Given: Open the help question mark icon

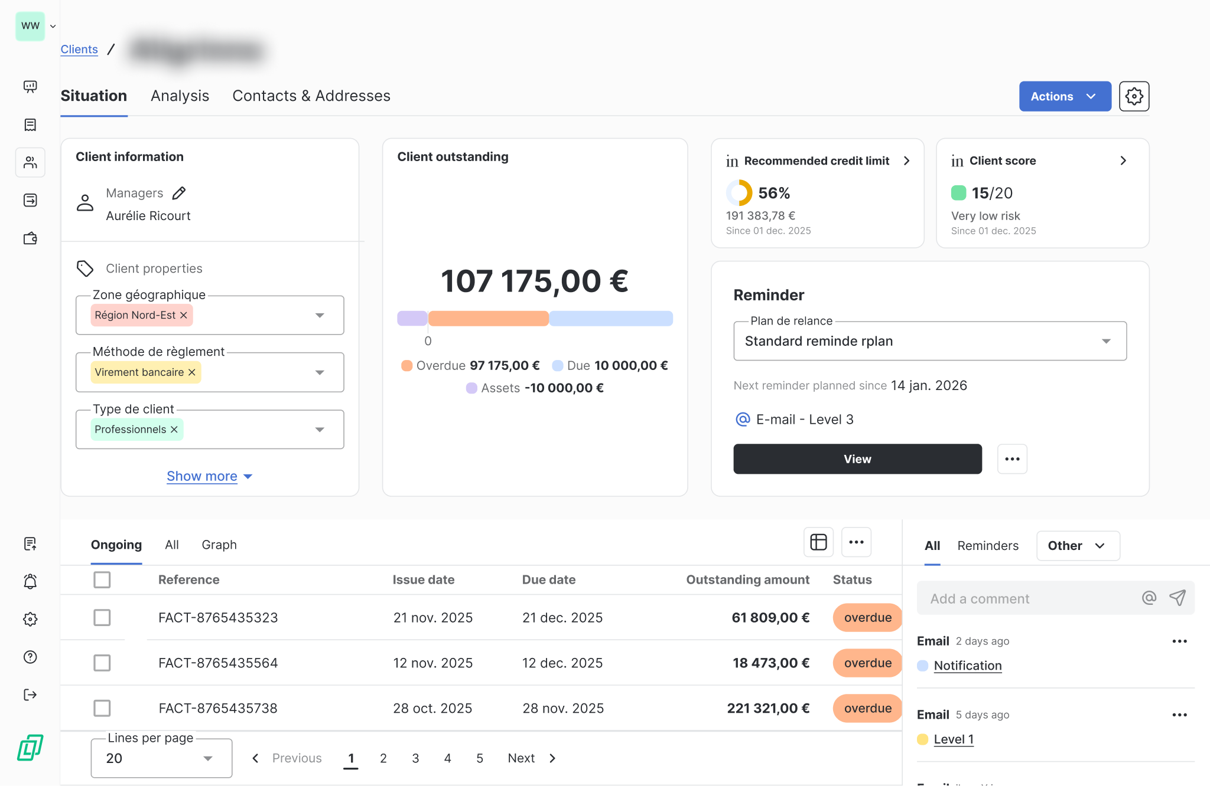Looking at the screenshot, I should click(30, 657).
